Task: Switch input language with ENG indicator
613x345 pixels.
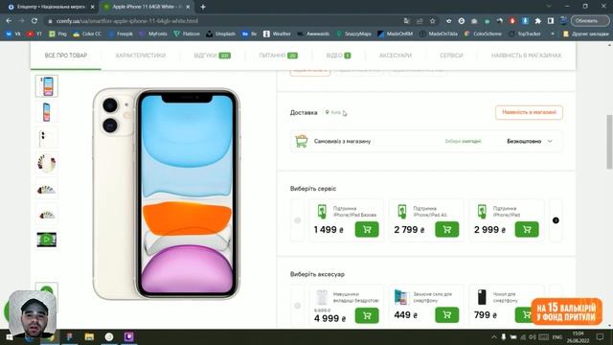Action: [557, 336]
